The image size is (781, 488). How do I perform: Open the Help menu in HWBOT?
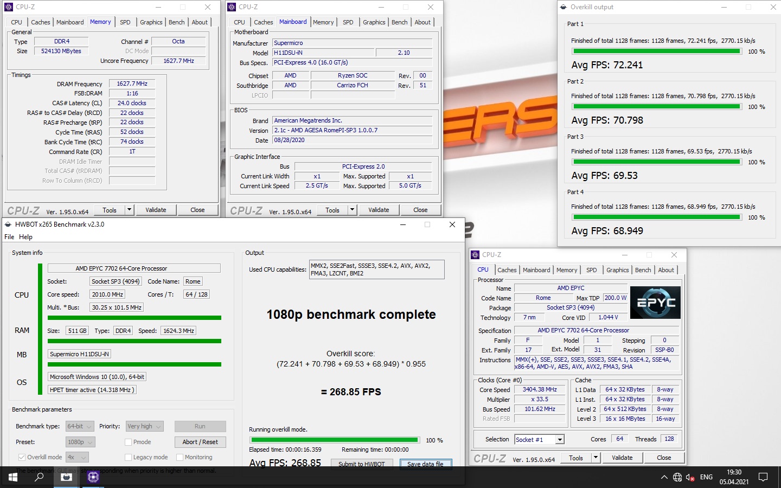(x=25, y=237)
